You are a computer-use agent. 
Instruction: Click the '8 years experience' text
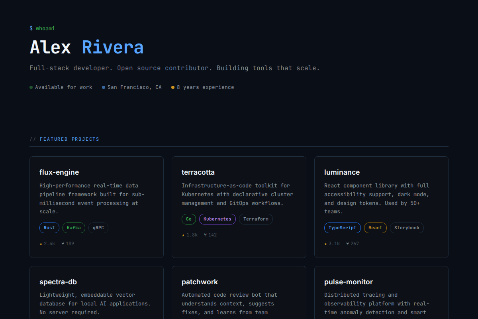pyautogui.click(x=206, y=87)
